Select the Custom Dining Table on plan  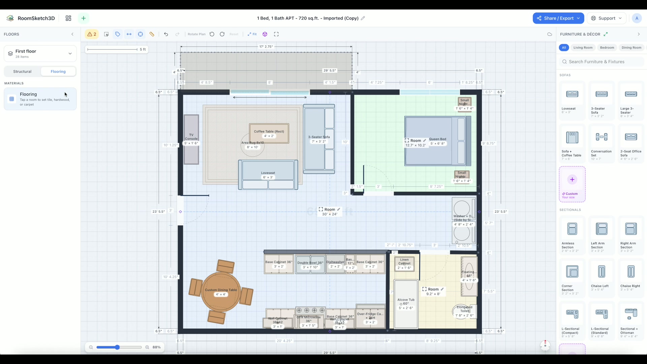[221, 292]
